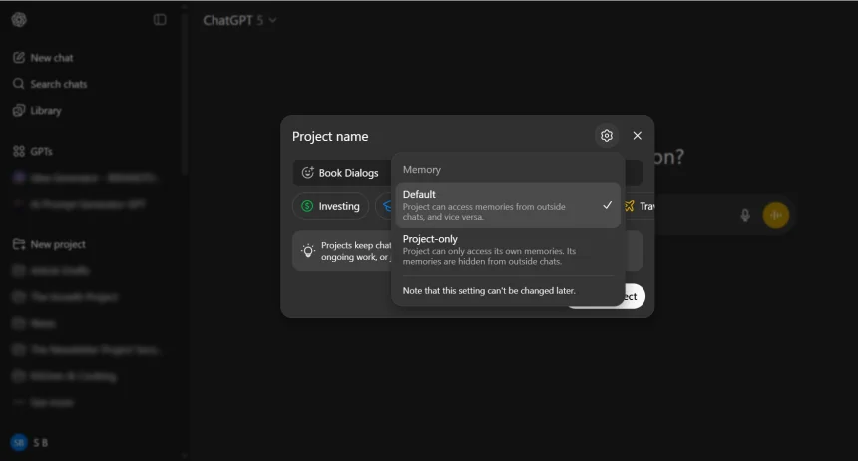Click the SB avatar circle
The height and width of the screenshot is (461, 858).
(19, 442)
